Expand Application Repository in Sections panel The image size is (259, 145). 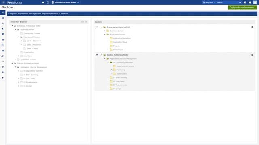tap(108, 39)
